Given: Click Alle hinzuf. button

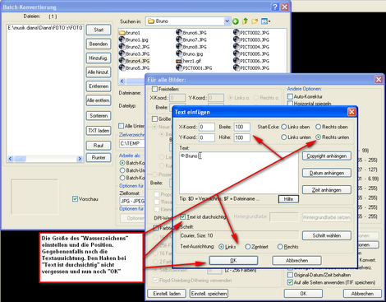Looking at the screenshot, I should 99,72.
